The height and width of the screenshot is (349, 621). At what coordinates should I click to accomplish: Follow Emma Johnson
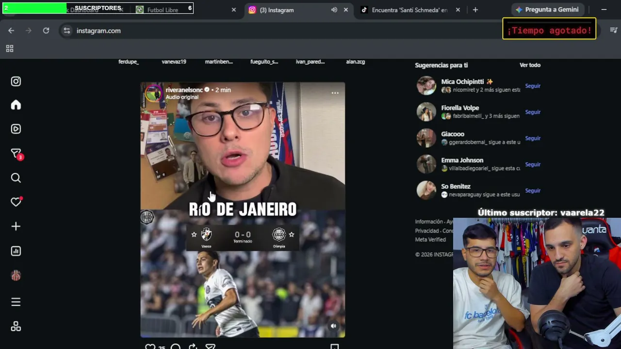(x=533, y=164)
